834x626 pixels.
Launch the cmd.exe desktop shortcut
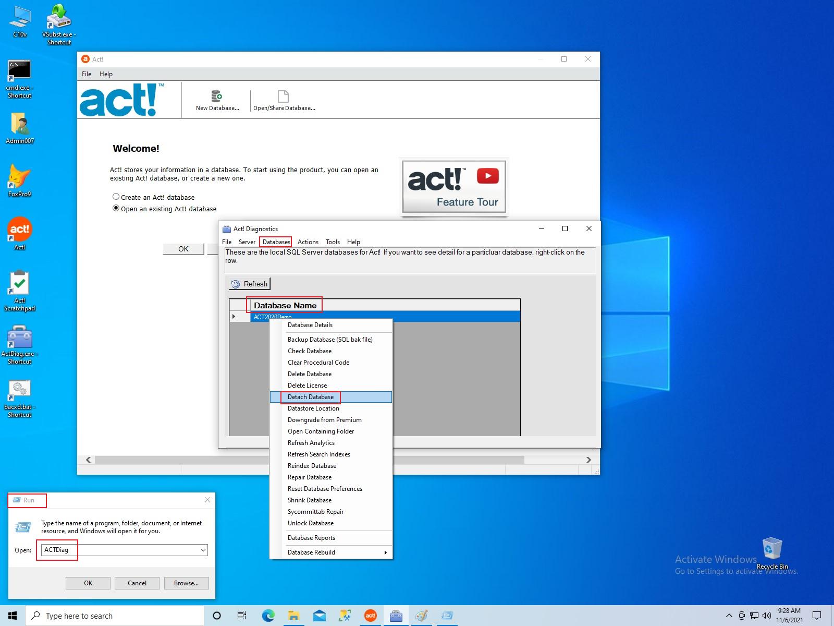click(x=20, y=79)
